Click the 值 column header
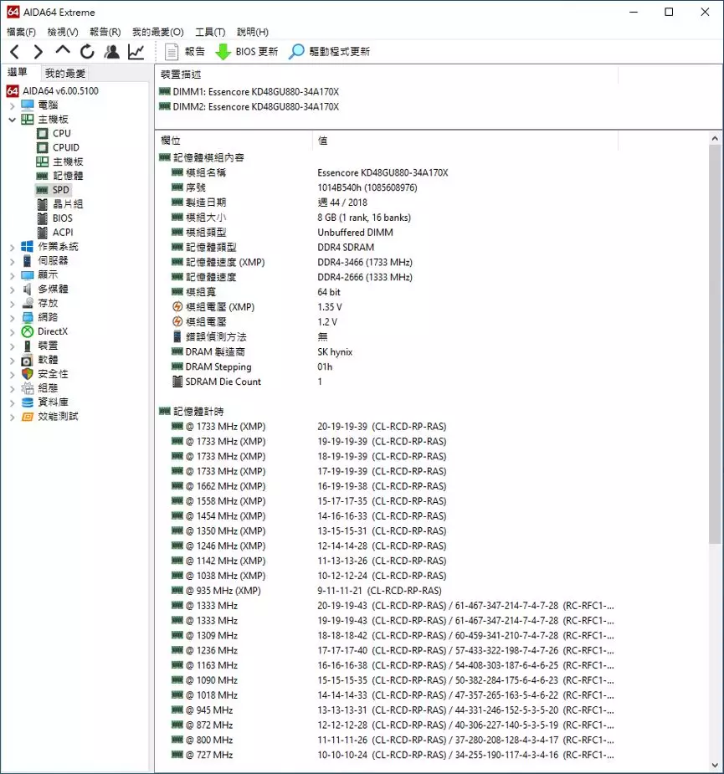The width and height of the screenshot is (724, 774). (323, 141)
